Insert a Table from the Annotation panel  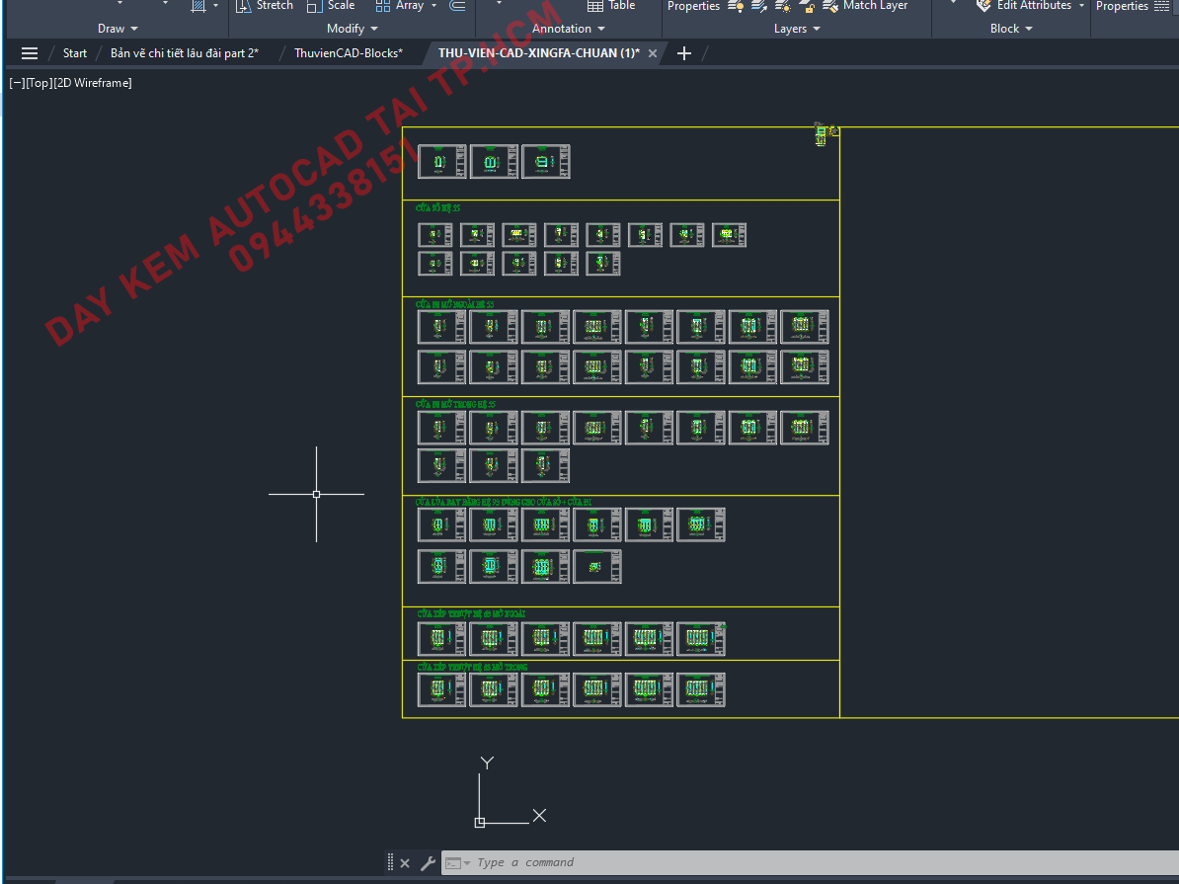pos(611,5)
